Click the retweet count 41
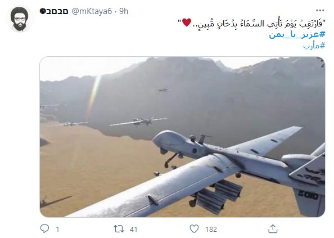The image size is (334, 238). coord(134,229)
